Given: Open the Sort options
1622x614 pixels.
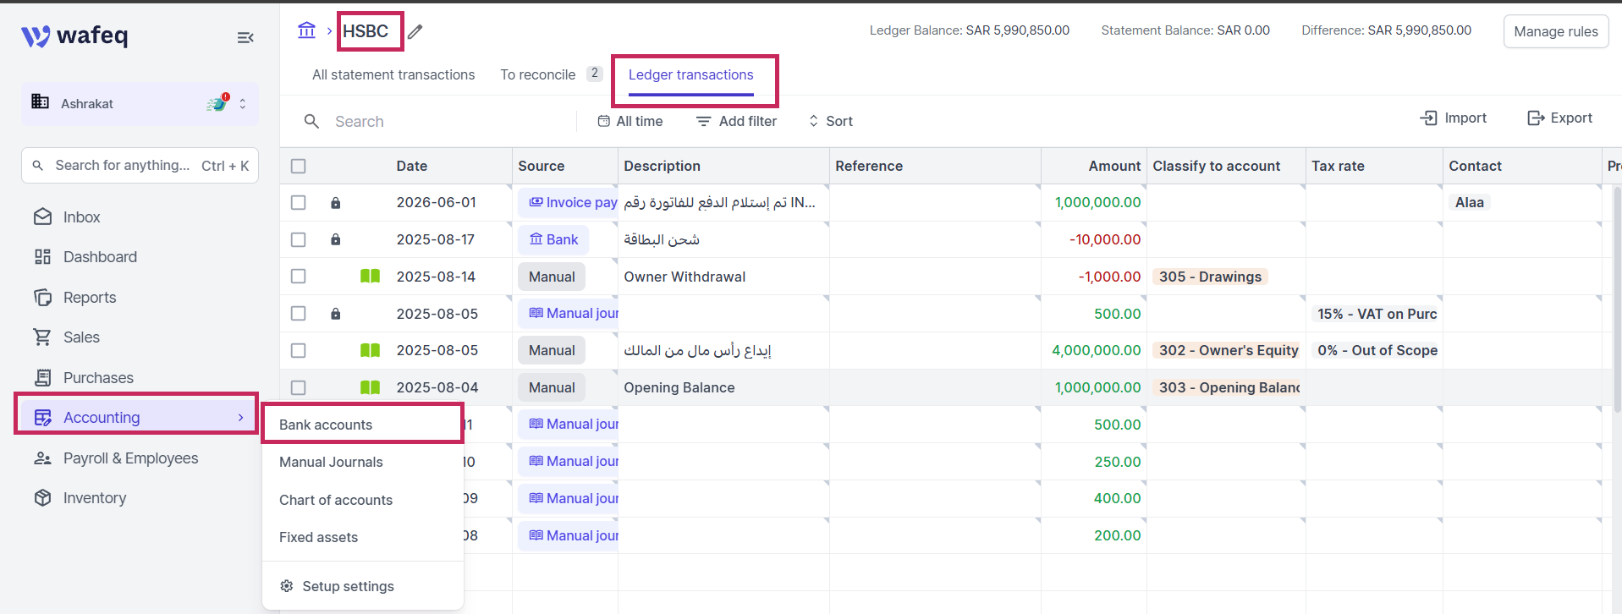Looking at the screenshot, I should click(x=831, y=122).
